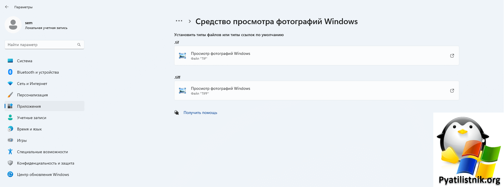This screenshot has width=504, height=187.
Task: Open Специальные возможности section
Action: tap(44, 152)
